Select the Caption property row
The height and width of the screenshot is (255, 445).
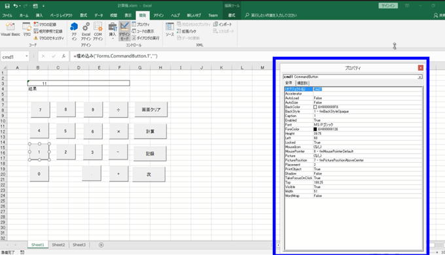(353, 116)
